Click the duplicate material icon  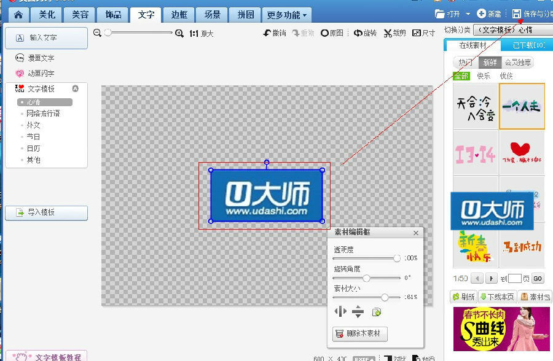[x=377, y=312]
